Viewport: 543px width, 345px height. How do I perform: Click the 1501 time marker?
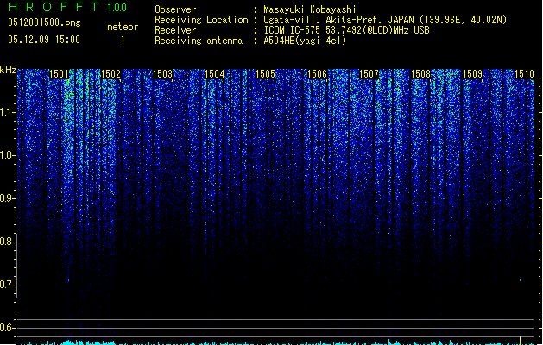point(60,74)
